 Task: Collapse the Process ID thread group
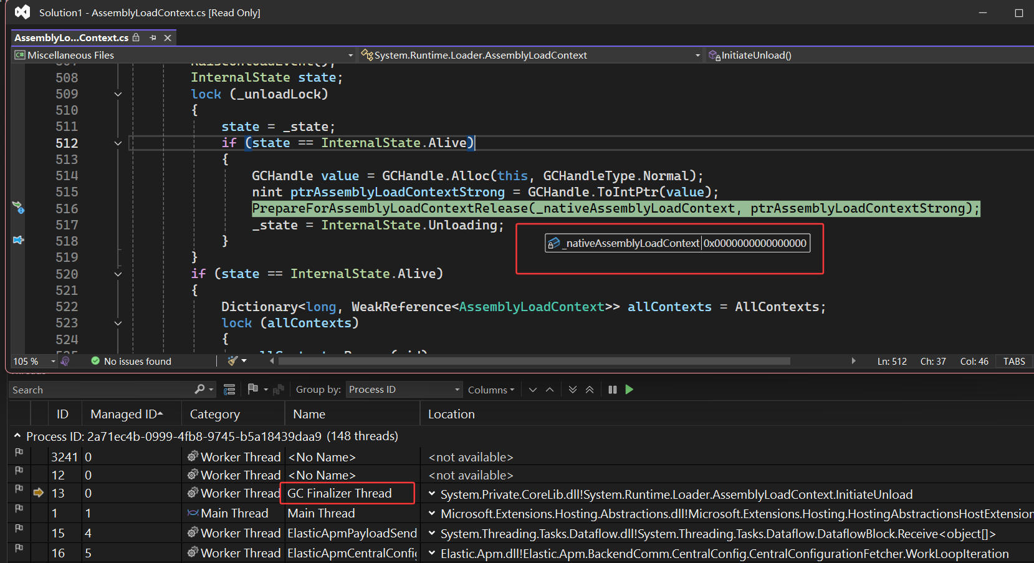[x=17, y=436]
